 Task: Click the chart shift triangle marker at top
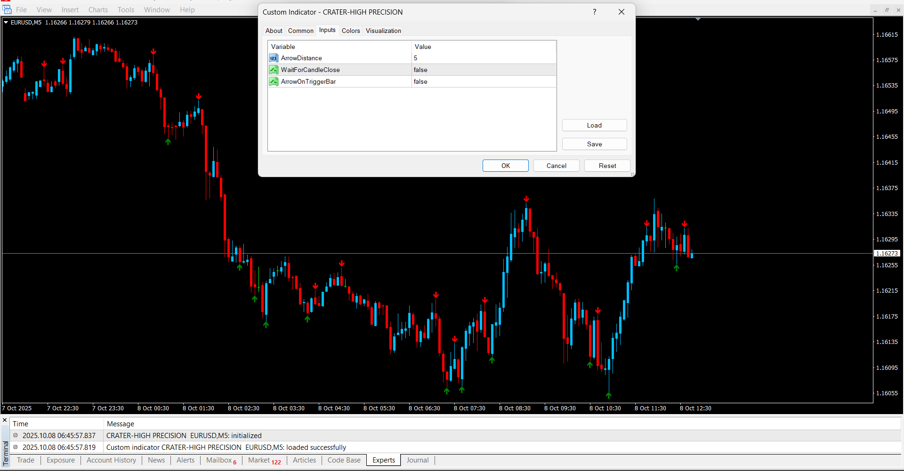click(x=698, y=19)
